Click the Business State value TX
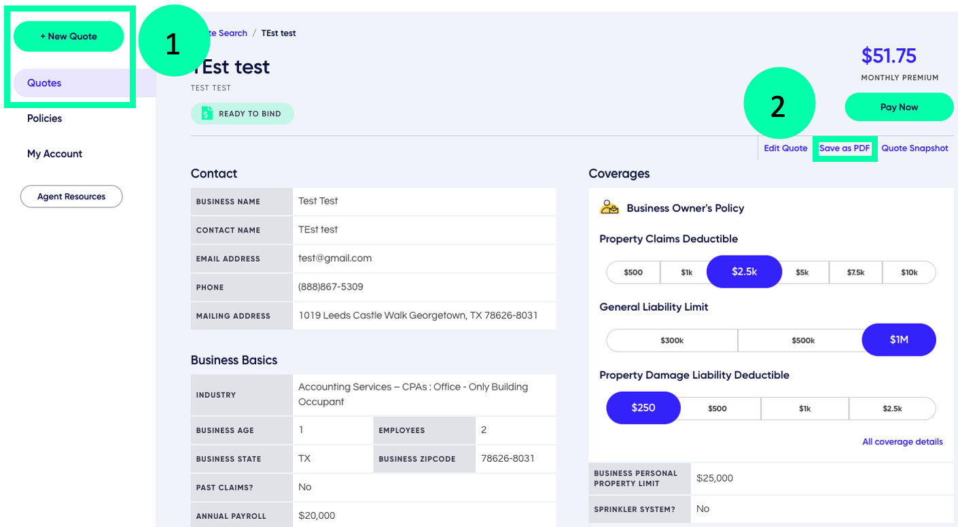The width and height of the screenshot is (958, 527). pyautogui.click(x=304, y=458)
